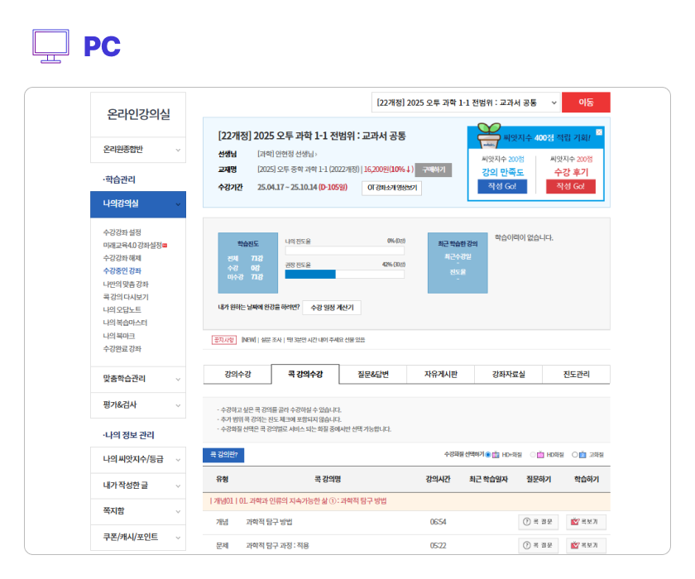Expand the 평가&검사 sidebar section
The width and height of the screenshot is (695, 579).
137,404
